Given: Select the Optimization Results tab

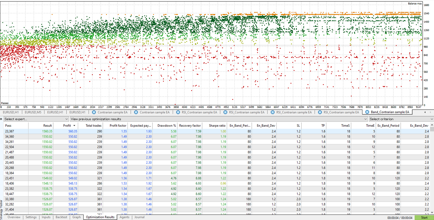Looking at the screenshot, I should pos(100,217).
